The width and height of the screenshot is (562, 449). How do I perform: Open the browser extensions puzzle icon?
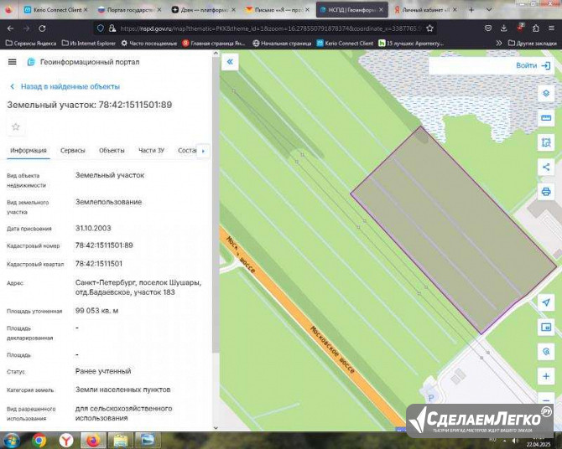point(536,28)
